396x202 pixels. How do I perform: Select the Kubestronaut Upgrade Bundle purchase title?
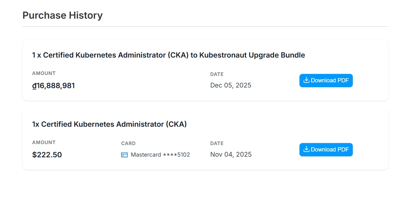(168, 55)
